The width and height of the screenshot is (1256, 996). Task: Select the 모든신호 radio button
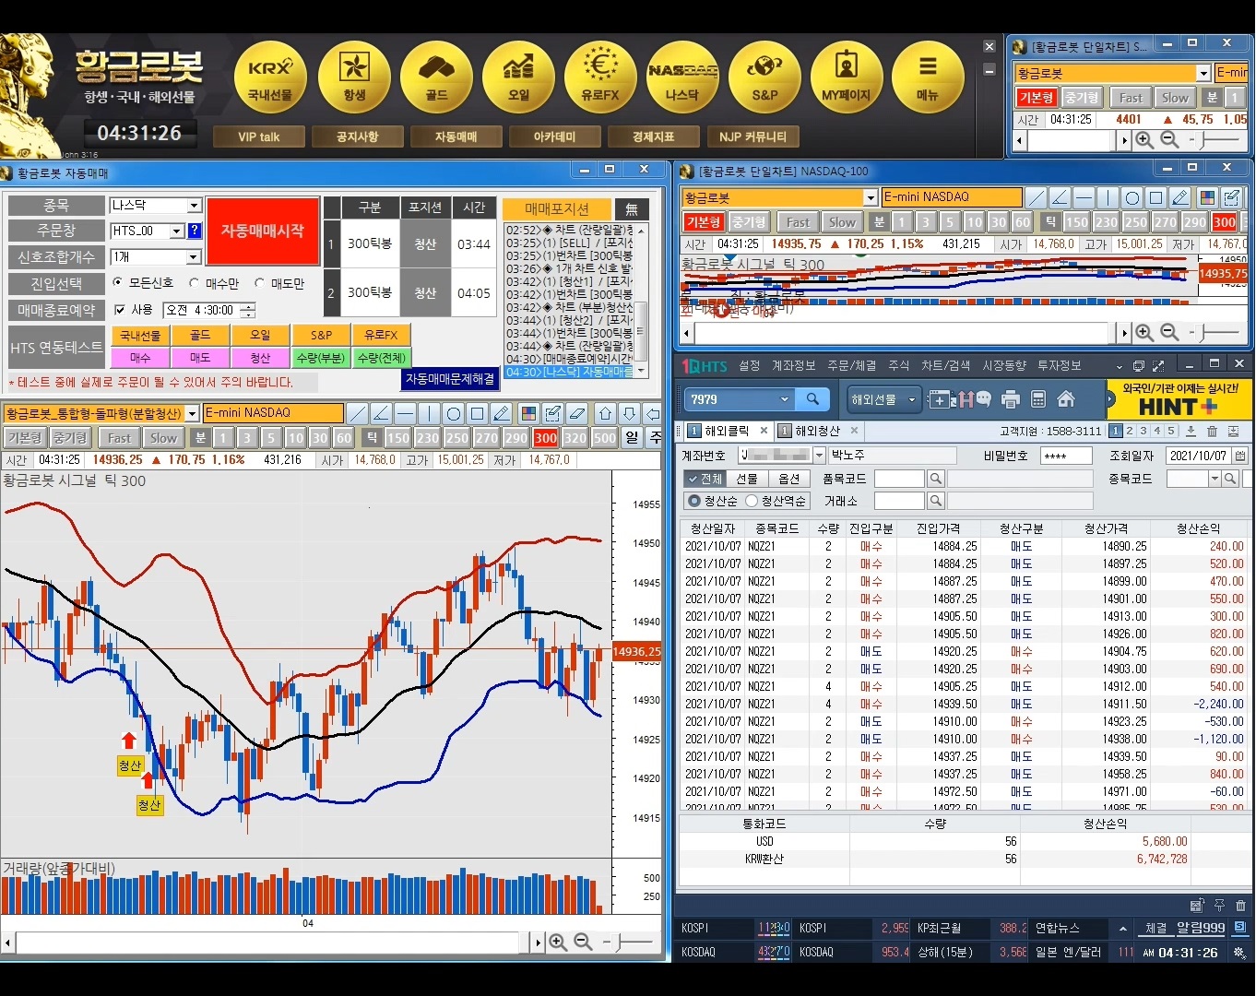(x=117, y=283)
